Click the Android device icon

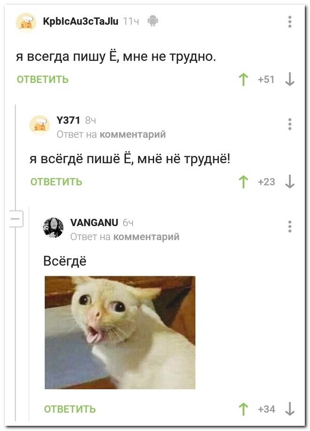click(x=153, y=21)
